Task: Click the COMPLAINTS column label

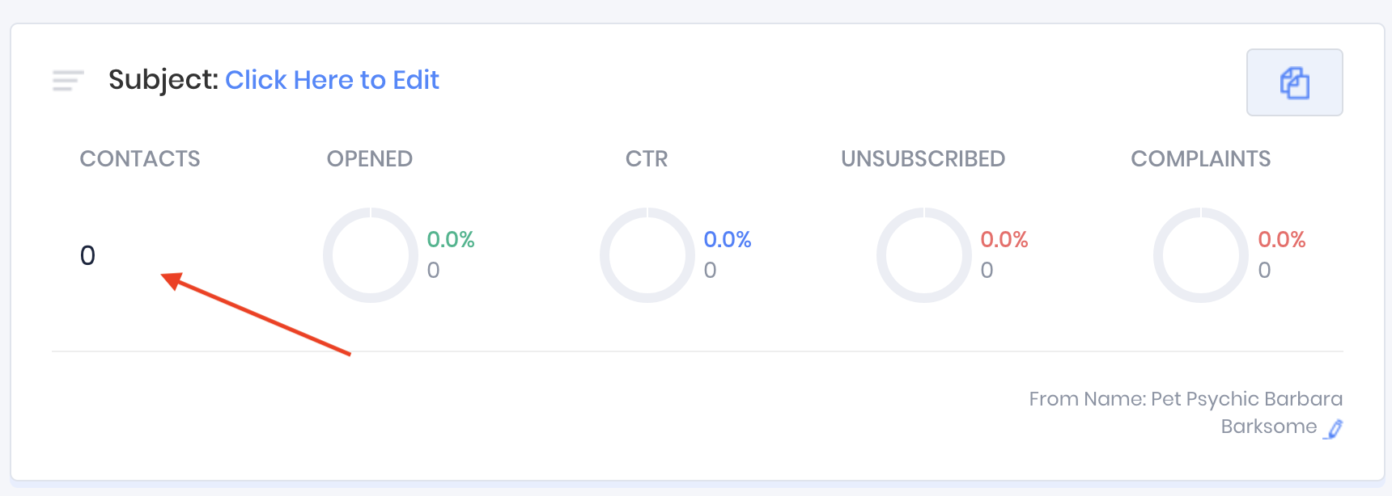Action: tap(1201, 158)
